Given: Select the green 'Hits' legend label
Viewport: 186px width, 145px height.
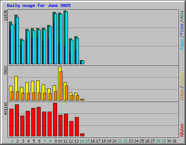Looking at the screenshot, I should pos(182,15).
